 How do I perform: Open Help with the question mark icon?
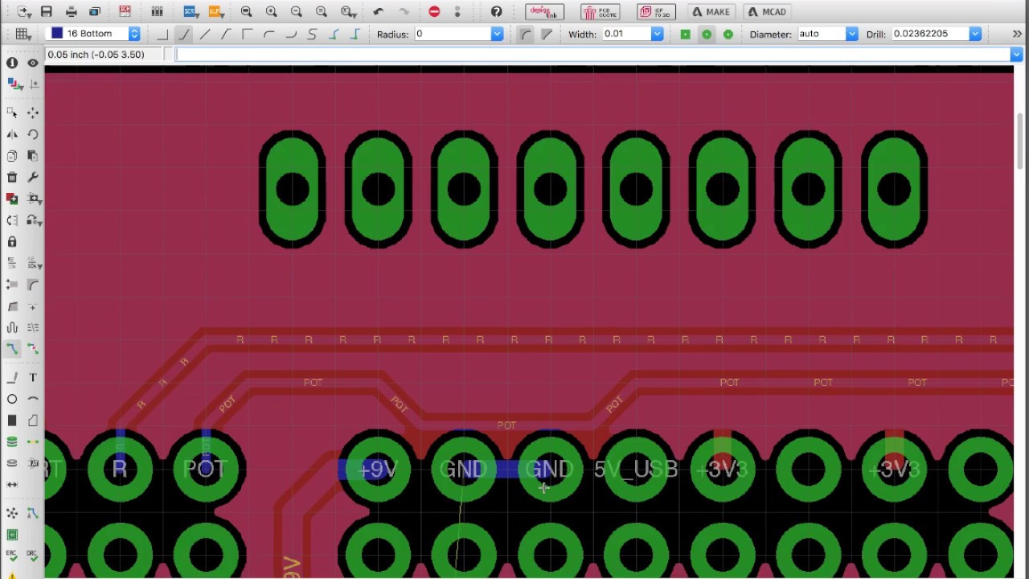[x=497, y=12]
